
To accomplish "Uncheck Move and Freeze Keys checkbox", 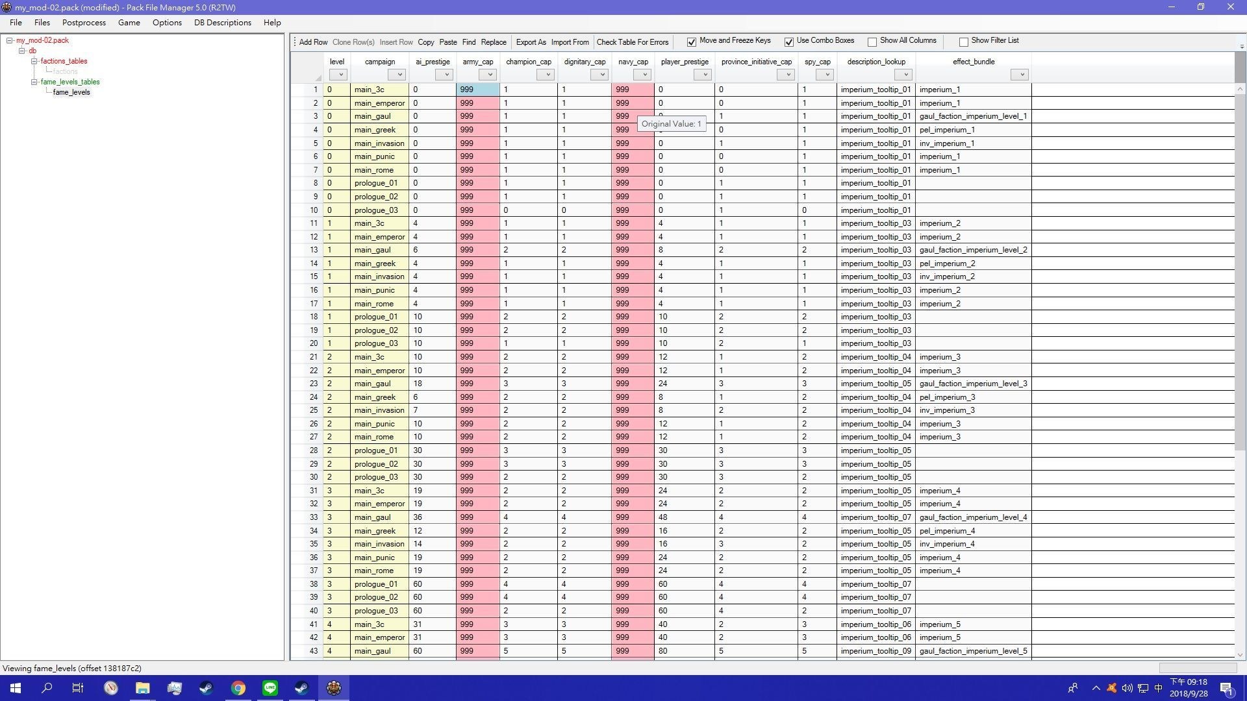I will coord(692,42).
